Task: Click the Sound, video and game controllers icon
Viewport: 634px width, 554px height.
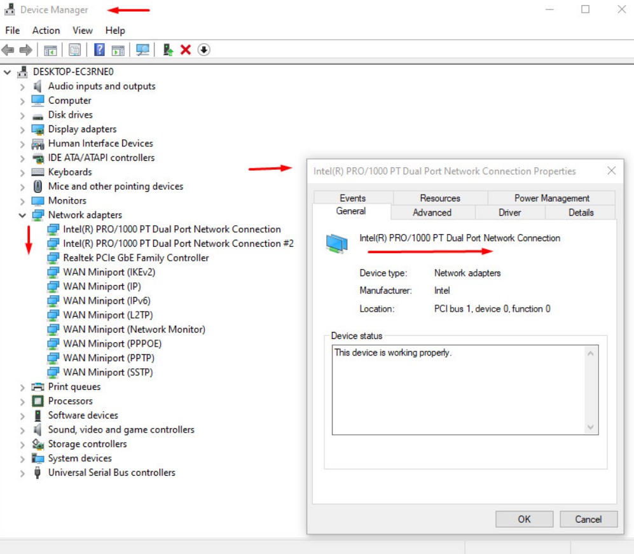Action: (x=38, y=429)
